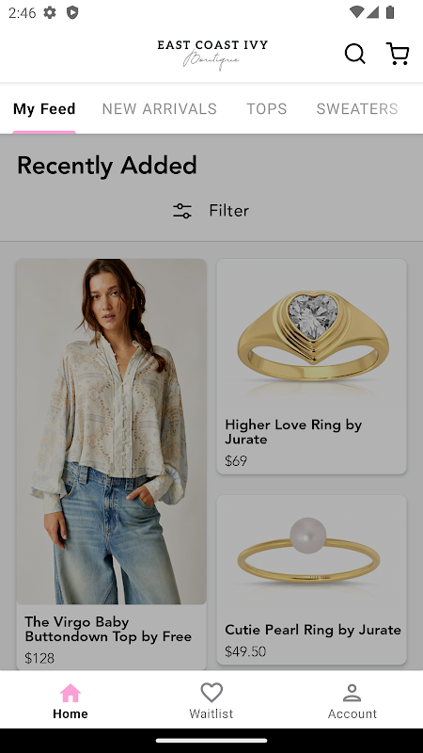Tap the pink Home house icon
This screenshot has width=423, height=753.
point(70,693)
